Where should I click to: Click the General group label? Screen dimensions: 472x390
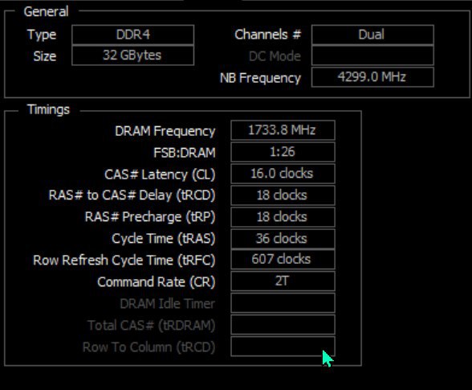click(x=46, y=12)
